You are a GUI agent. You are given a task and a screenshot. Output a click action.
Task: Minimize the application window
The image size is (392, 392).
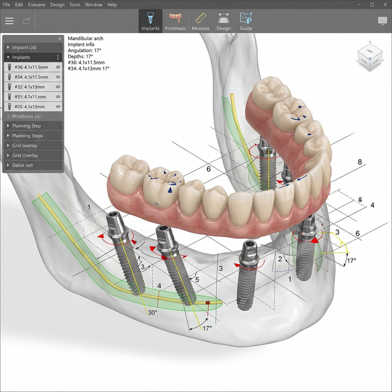coord(360,5)
